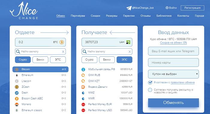Image resolution: width=210 pixels, height=114 pixels.
Task: Click the Ethereum classic icon
Action: tap(17, 110)
